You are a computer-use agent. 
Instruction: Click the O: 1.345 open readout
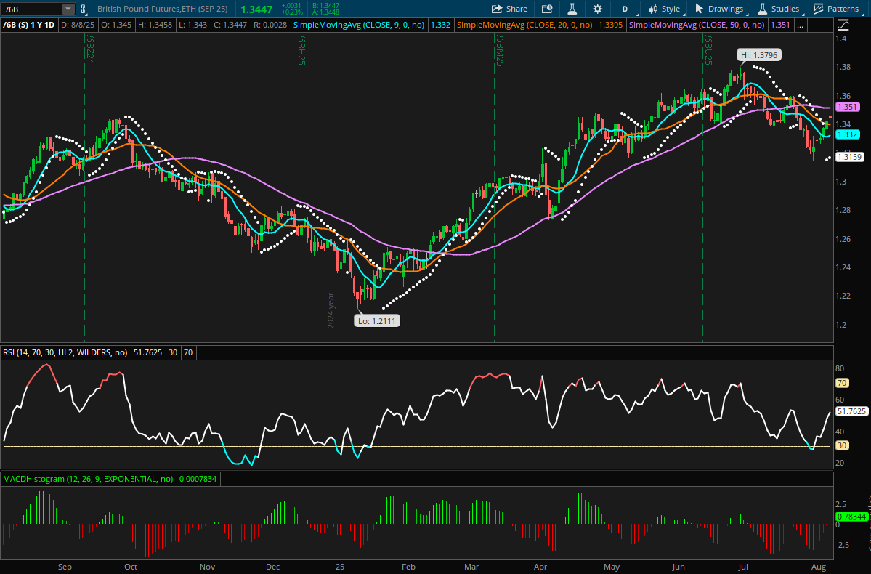(116, 25)
